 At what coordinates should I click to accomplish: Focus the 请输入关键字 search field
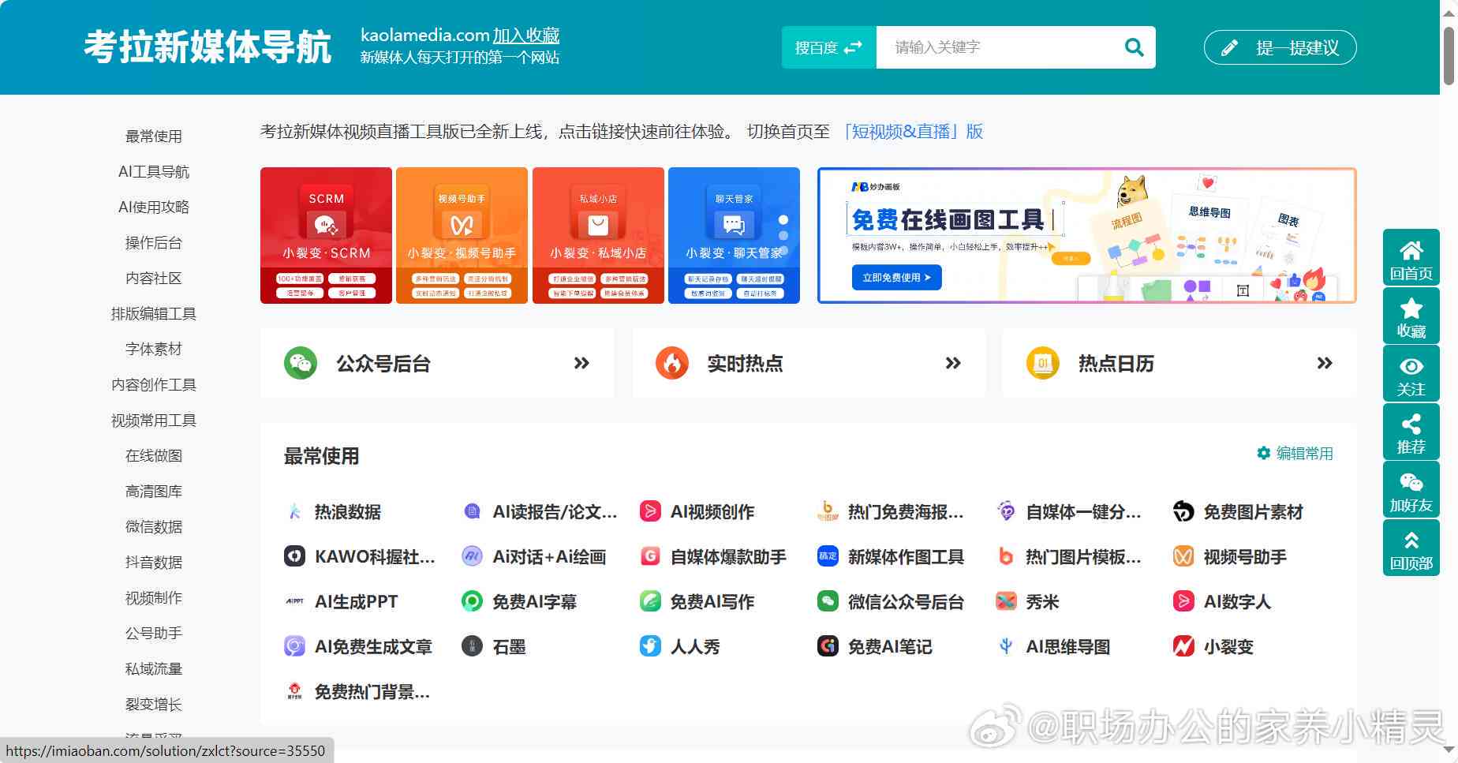click(x=998, y=47)
